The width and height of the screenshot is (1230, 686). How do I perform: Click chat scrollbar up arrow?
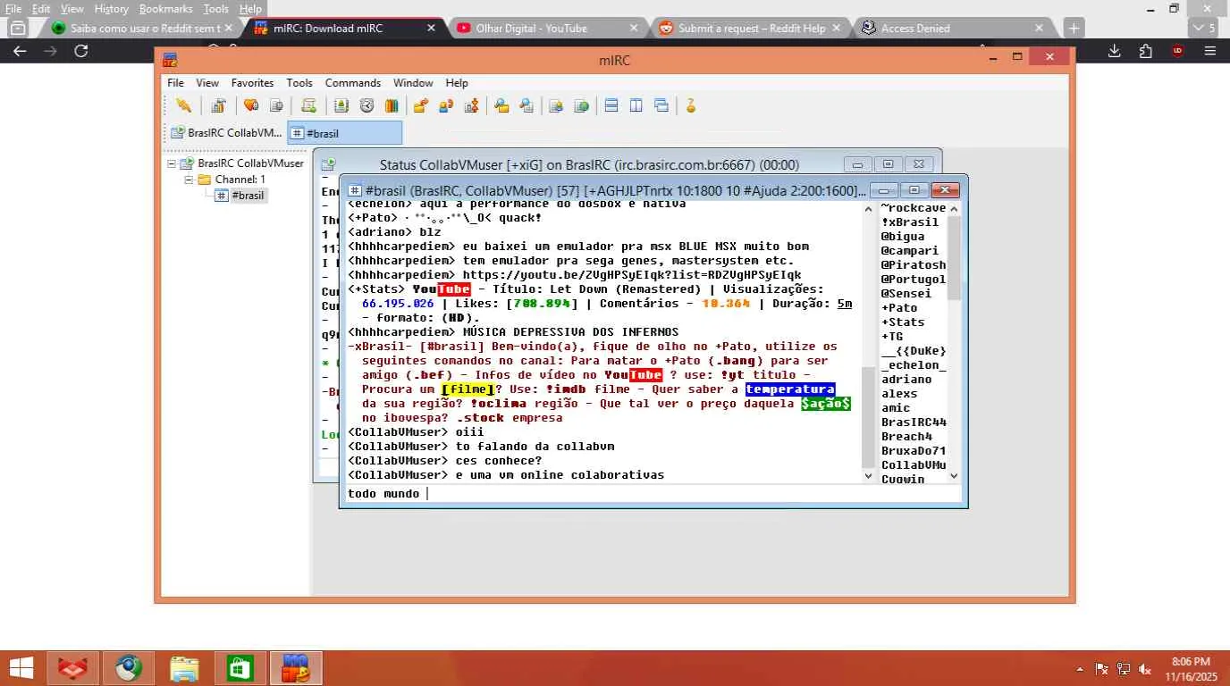(x=868, y=208)
